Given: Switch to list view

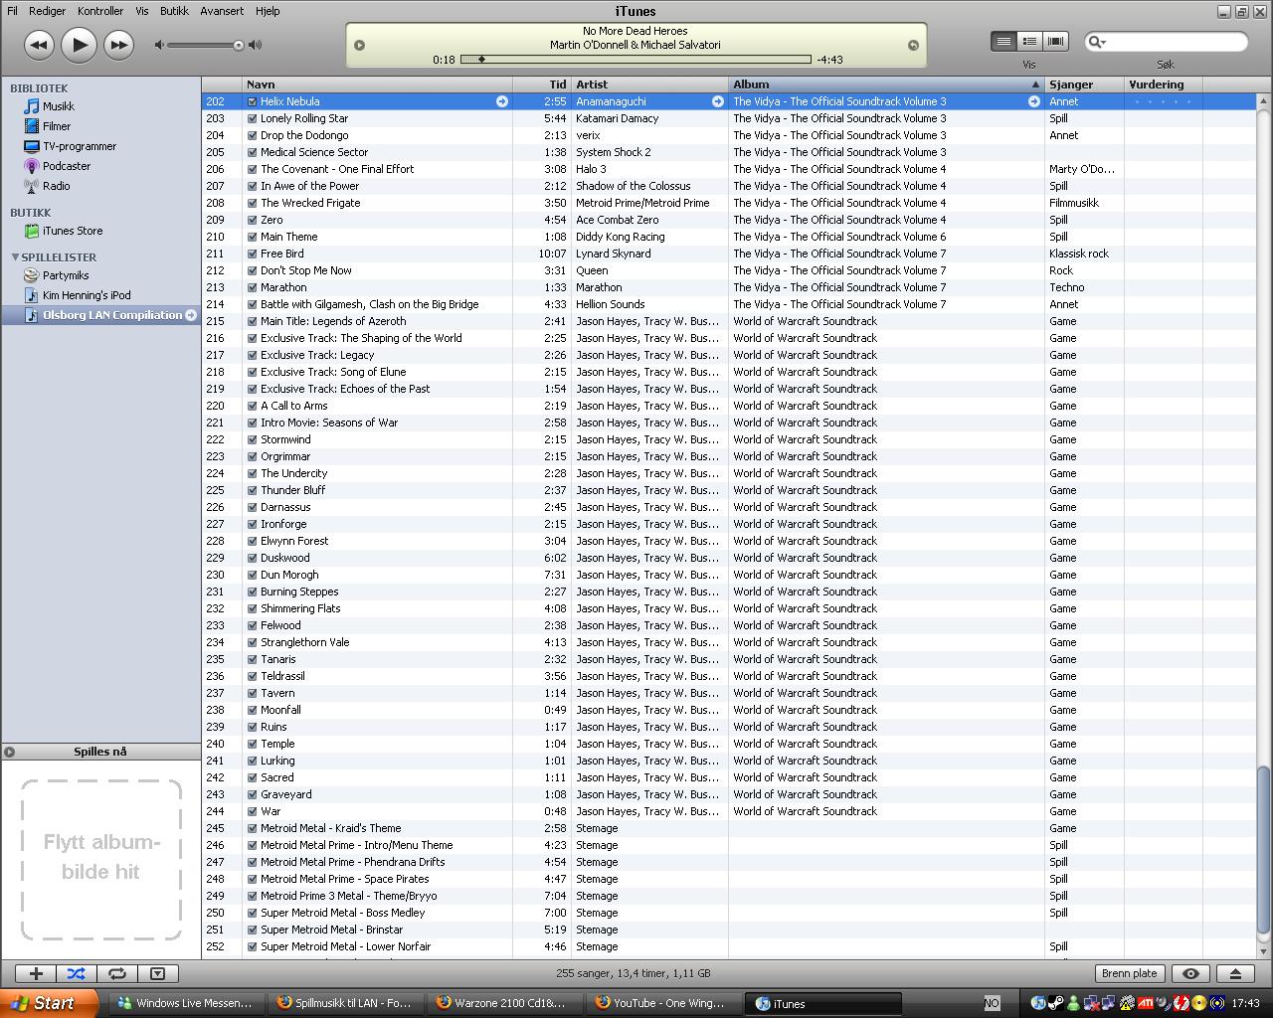Looking at the screenshot, I should pos(1003,42).
